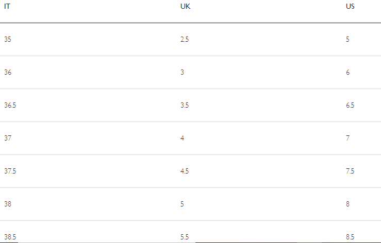Click IT size 38 cell
The image size is (381, 243).
tap(8, 204)
